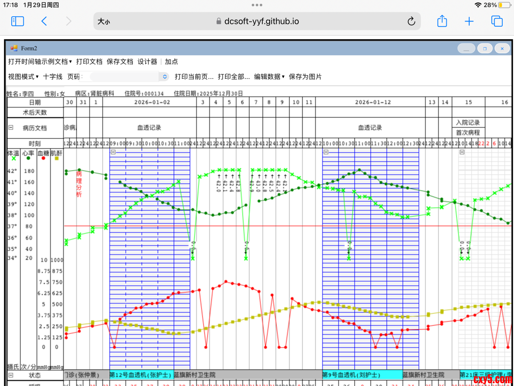The width and height of the screenshot is (514, 386).
Task: Open the 编辑数据 dropdown menu
Action: (x=269, y=77)
